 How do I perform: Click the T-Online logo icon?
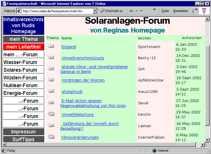pyautogui.click(x=204, y=11)
